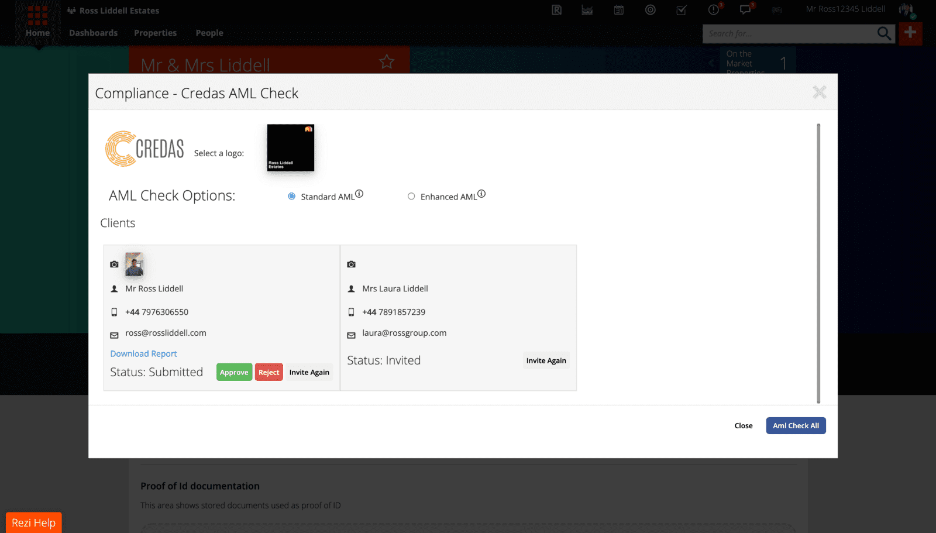This screenshot has width=936, height=533.
Task: Click Status: Invited text
Action: pyautogui.click(x=384, y=360)
